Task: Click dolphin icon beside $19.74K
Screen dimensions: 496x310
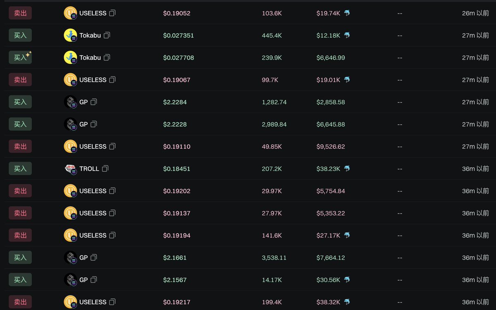Action: coord(347,13)
